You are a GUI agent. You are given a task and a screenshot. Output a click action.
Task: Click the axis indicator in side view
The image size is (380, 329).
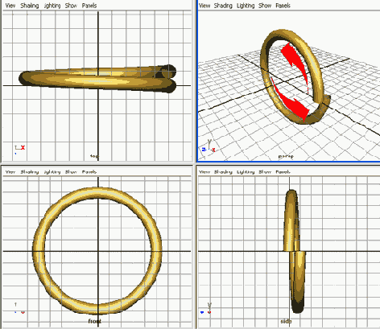(206, 308)
